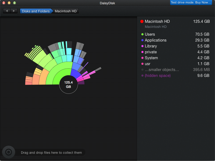
Task: Click the grey dot beside smaller objects
Action: [x=142, y=70]
